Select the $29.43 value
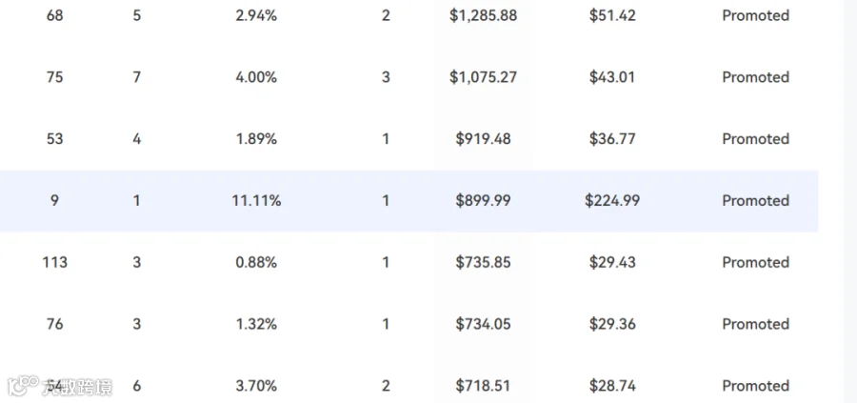The image size is (857, 403). coord(612,262)
